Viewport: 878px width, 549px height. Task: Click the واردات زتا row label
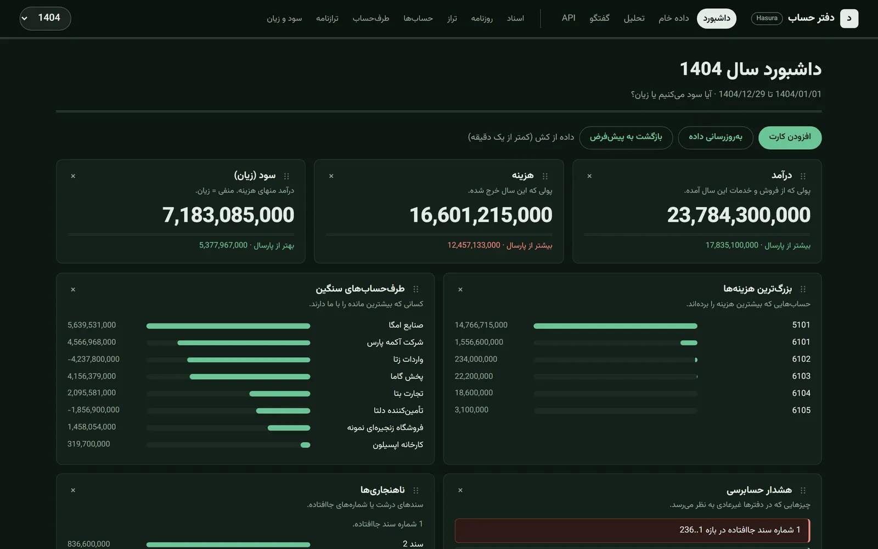tap(408, 359)
